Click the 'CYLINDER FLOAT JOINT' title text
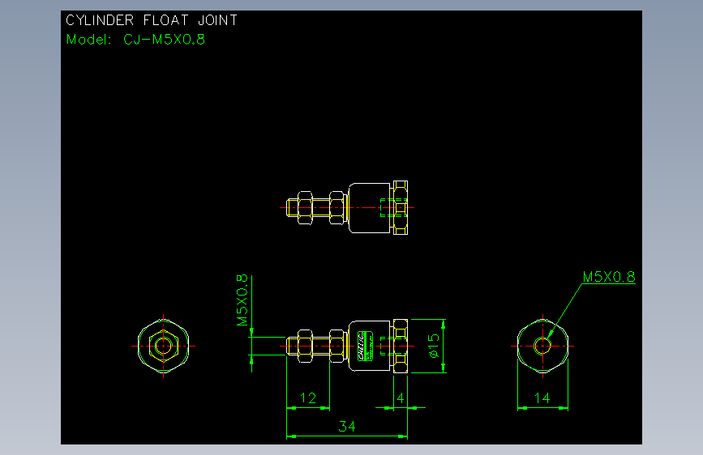 coord(151,20)
